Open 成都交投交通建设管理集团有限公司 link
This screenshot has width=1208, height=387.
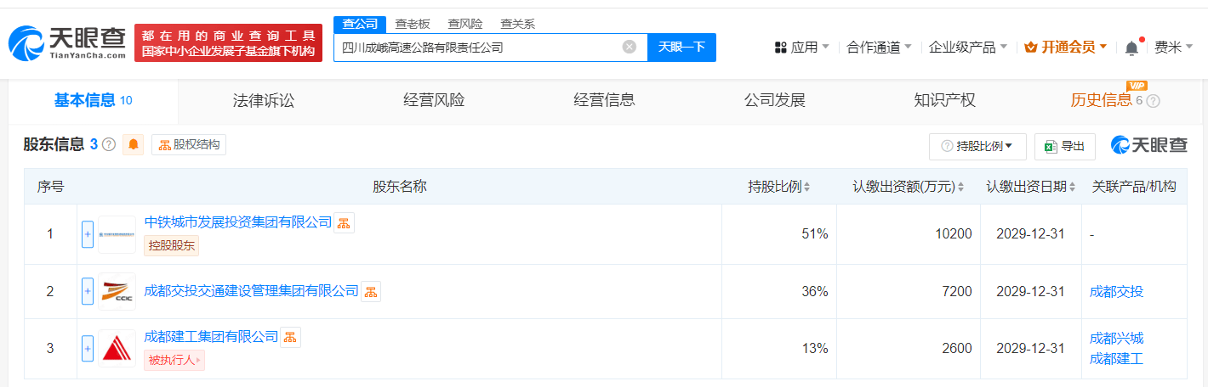click(252, 291)
